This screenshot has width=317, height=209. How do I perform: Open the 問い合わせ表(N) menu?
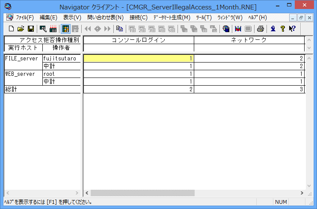click(x=105, y=18)
